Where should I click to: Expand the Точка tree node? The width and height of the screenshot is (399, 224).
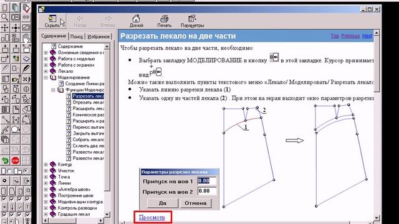point(46,177)
